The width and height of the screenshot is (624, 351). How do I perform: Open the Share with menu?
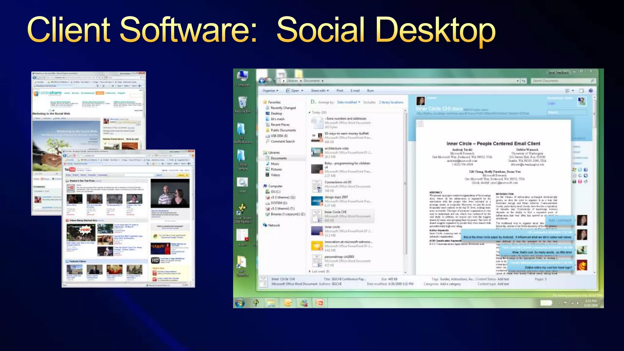[320, 91]
